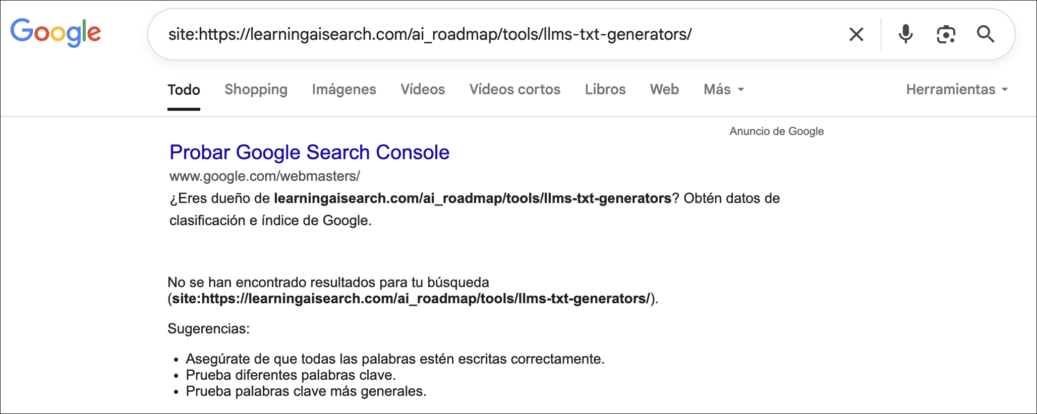Viewport: 1037px width, 414px height.
Task: Click the www.google.com/webmasters/ URL text
Action: pyautogui.click(x=265, y=176)
